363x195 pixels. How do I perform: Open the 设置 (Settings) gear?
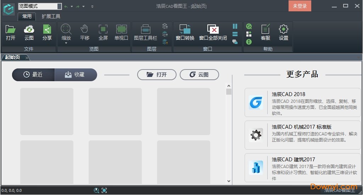pos(284,32)
